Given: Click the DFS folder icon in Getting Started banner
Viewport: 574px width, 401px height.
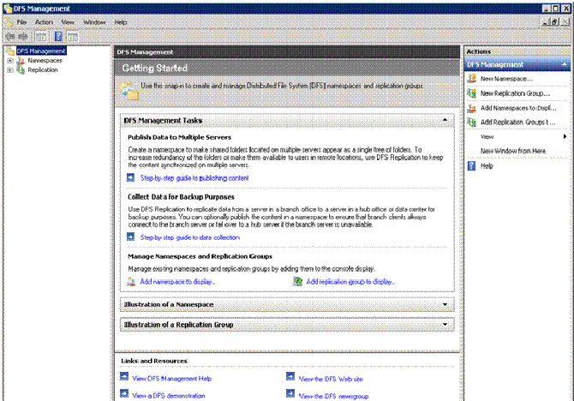Looking at the screenshot, I should (x=130, y=91).
